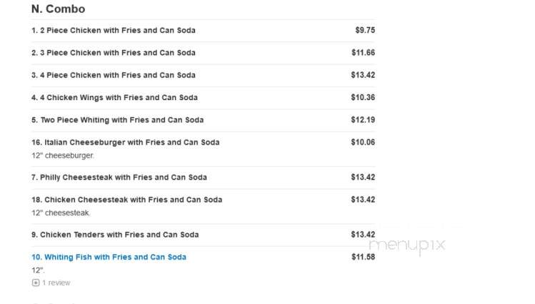
Task: Click the $11.66 price
Action: 364,53
